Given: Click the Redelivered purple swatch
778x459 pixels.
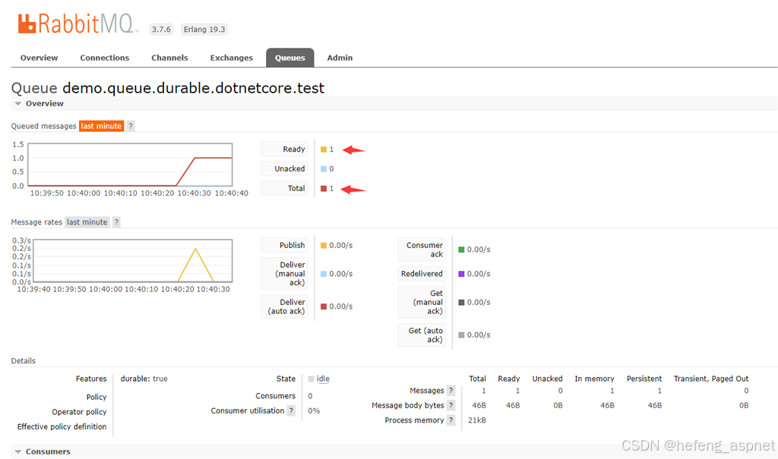Looking at the screenshot, I should pos(461,274).
